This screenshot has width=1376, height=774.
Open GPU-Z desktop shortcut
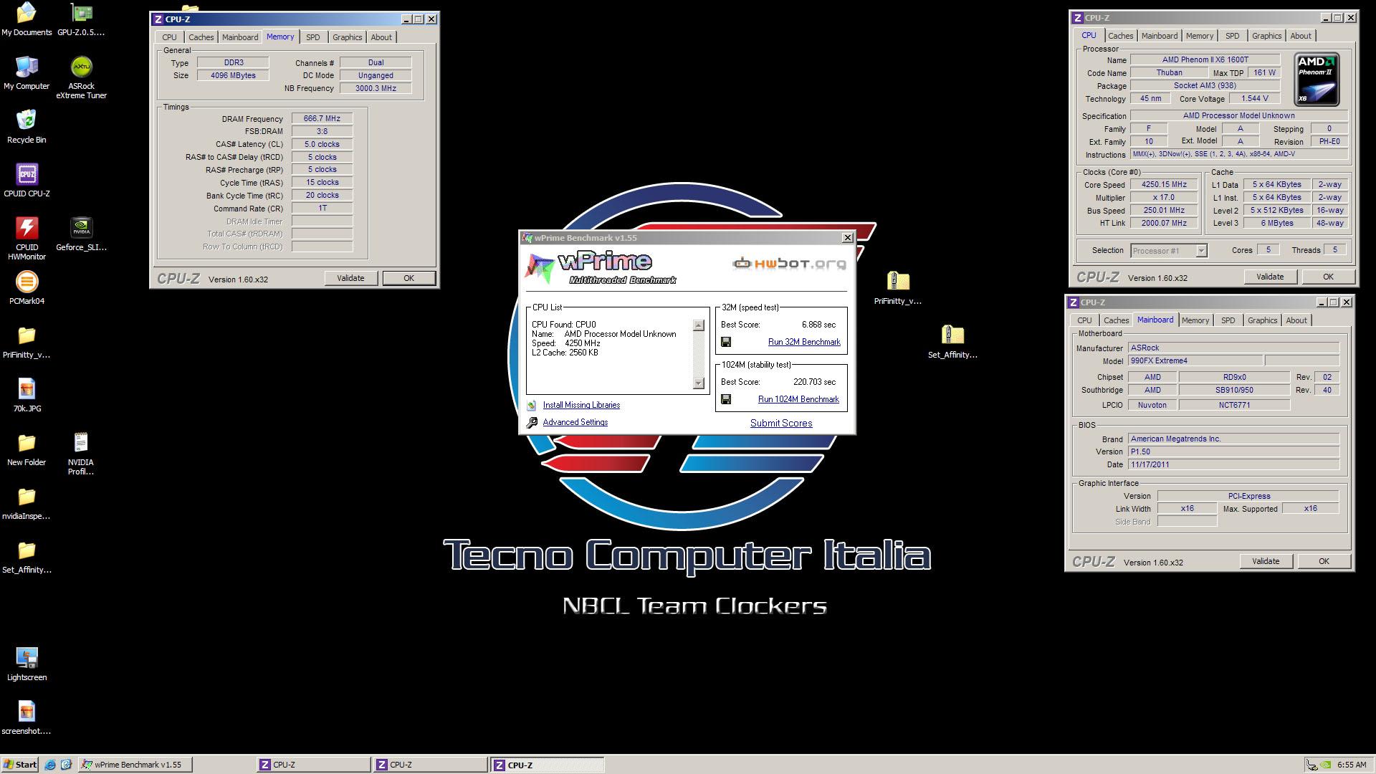tap(81, 19)
